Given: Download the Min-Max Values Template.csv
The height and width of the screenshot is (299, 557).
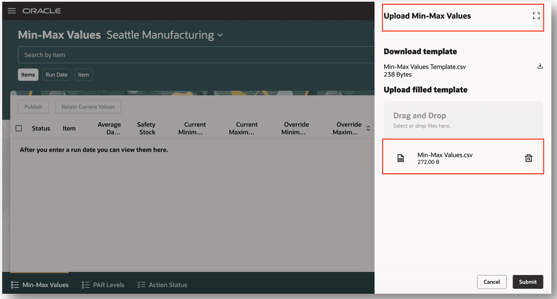Looking at the screenshot, I should [540, 66].
